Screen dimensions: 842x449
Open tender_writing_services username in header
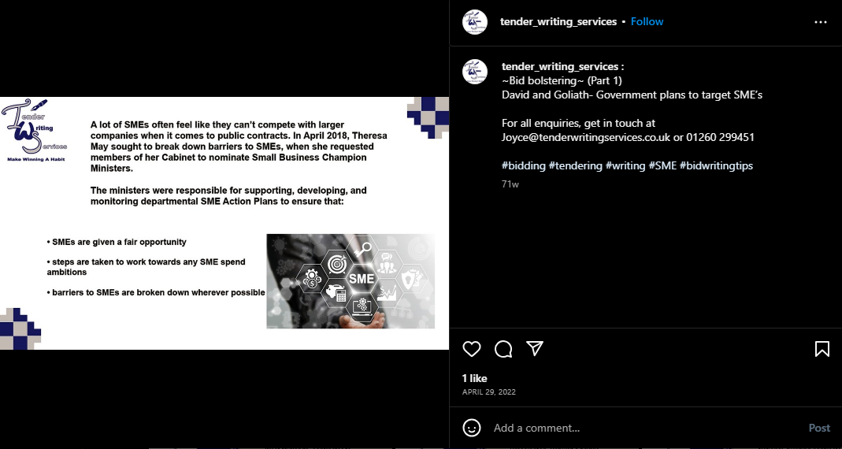tap(558, 21)
